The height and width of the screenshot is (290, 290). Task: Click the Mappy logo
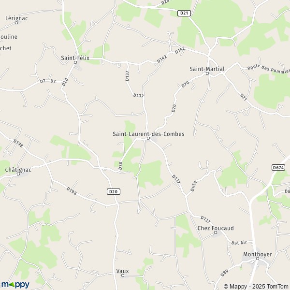pyautogui.click(x=15, y=285)
